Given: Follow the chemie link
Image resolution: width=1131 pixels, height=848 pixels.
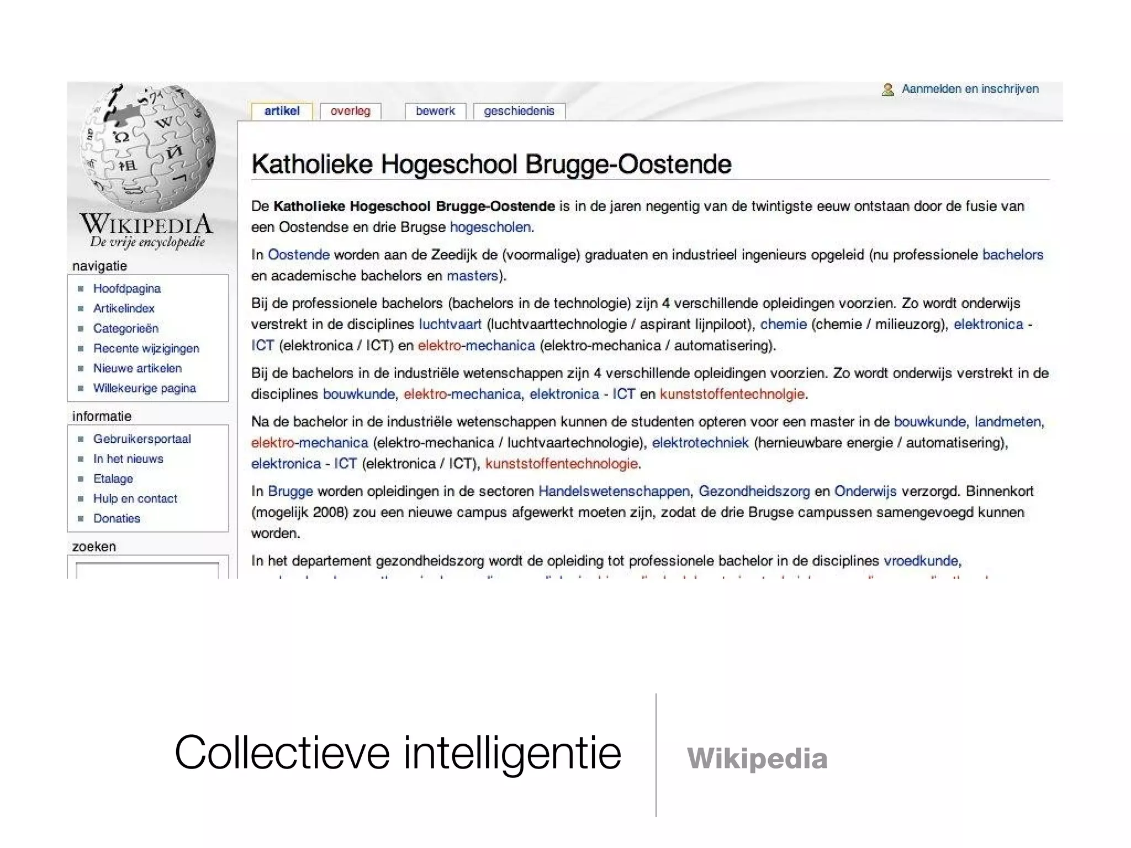Looking at the screenshot, I should pyautogui.click(x=784, y=324).
